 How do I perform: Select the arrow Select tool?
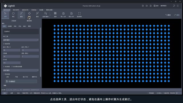5,15
